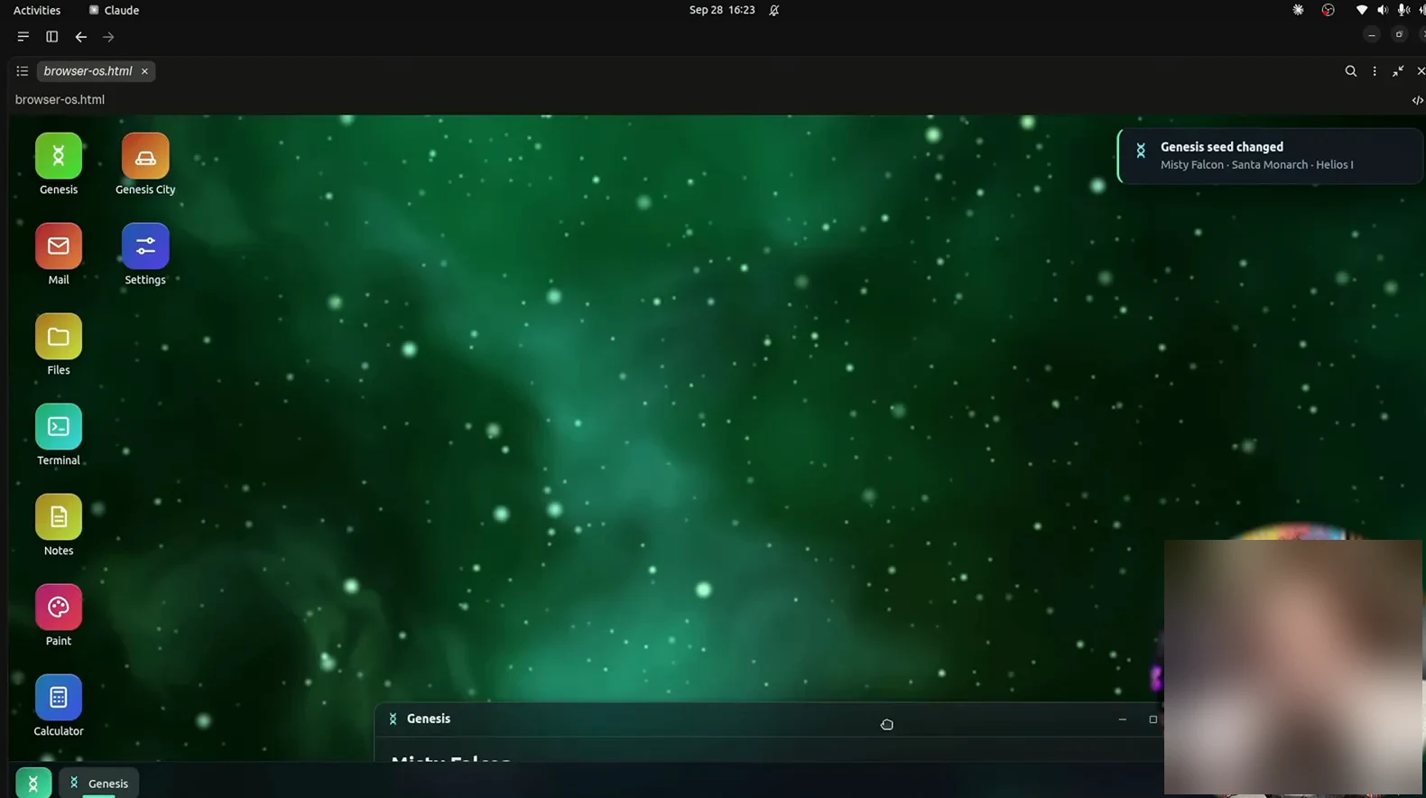This screenshot has width=1426, height=798.
Task: Open the clock showing Sep 28 16:23
Action: [x=722, y=10]
